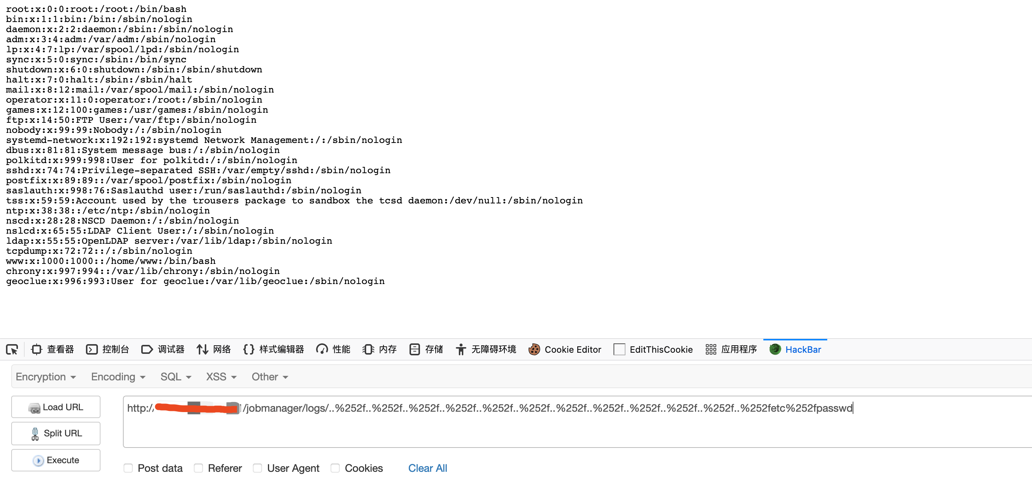Screen dimensions: 1032x480
Task: Open the Style Editor braces icon
Action: click(x=248, y=349)
